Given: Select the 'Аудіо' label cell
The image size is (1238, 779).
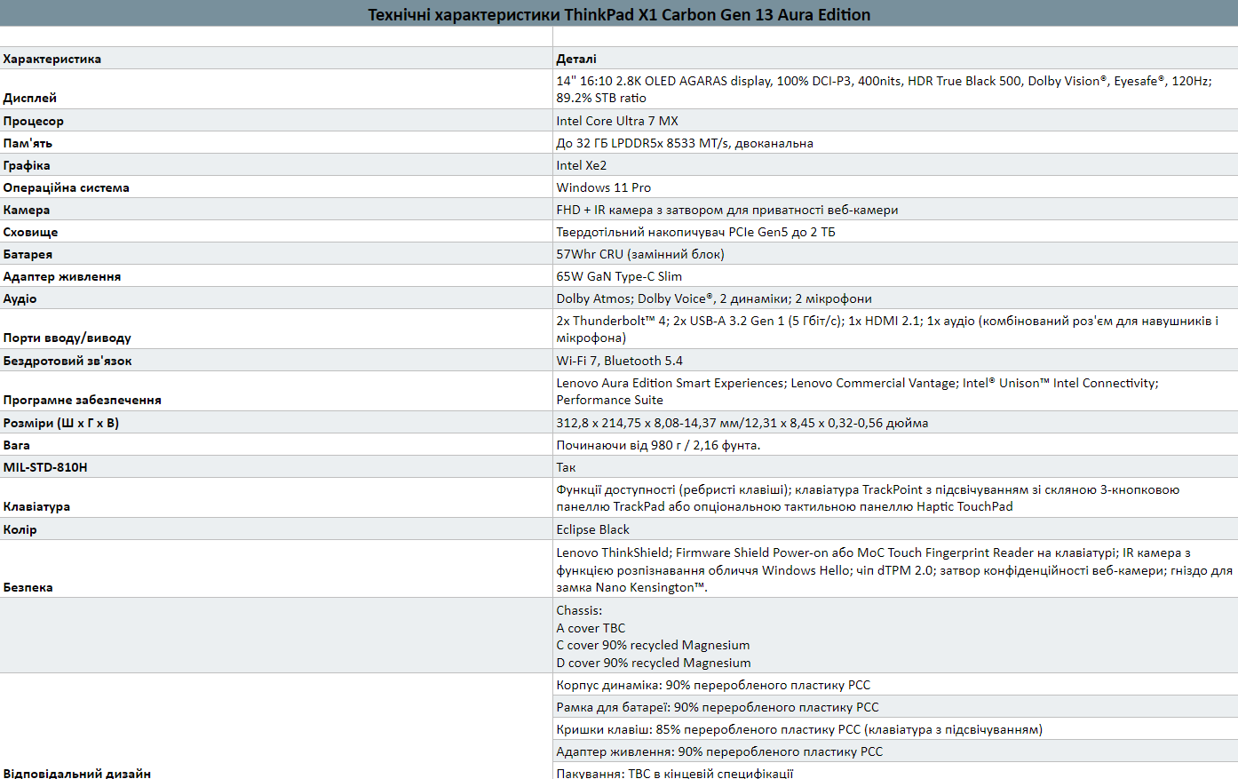Looking at the screenshot, I should (x=276, y=298).
